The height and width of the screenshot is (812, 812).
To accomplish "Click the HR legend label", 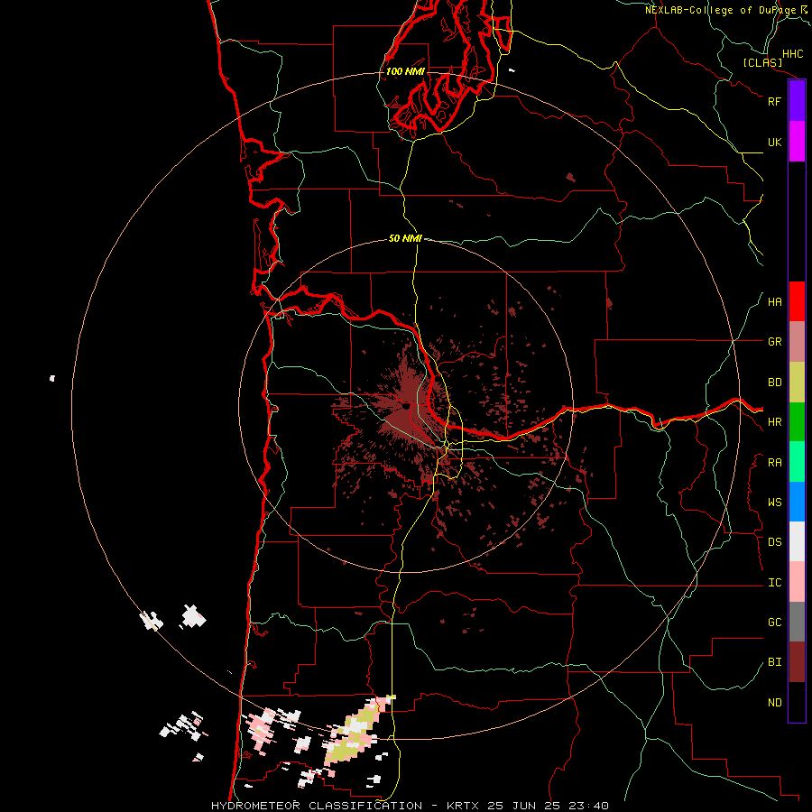I will click(x=774, y=422).
